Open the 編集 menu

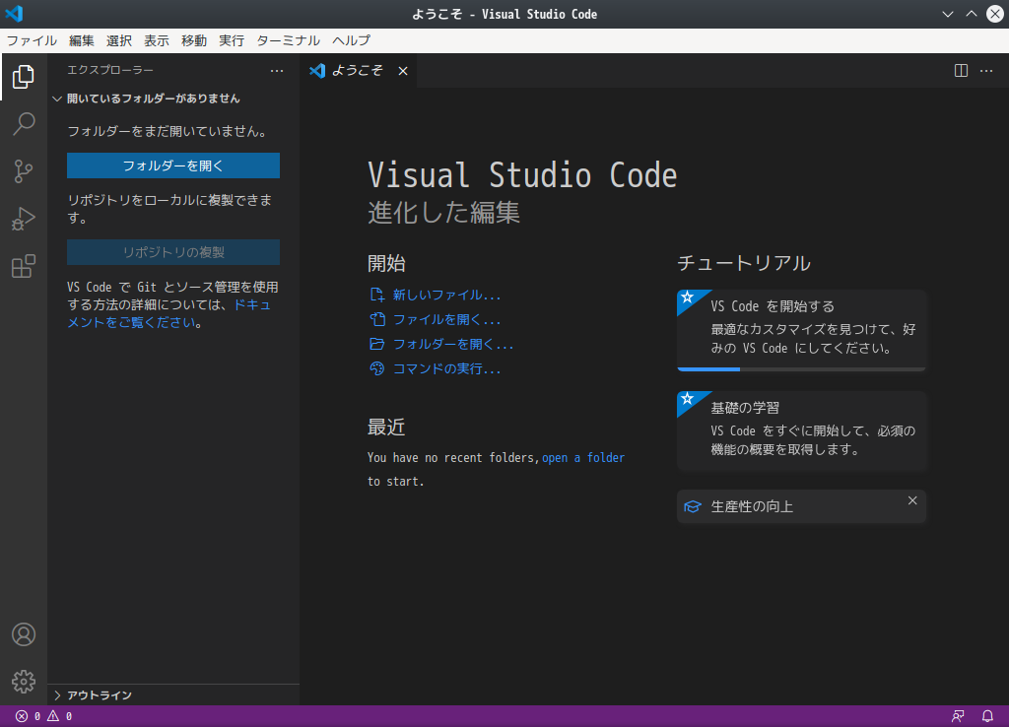pyautogui.click(x=82, y=40)
